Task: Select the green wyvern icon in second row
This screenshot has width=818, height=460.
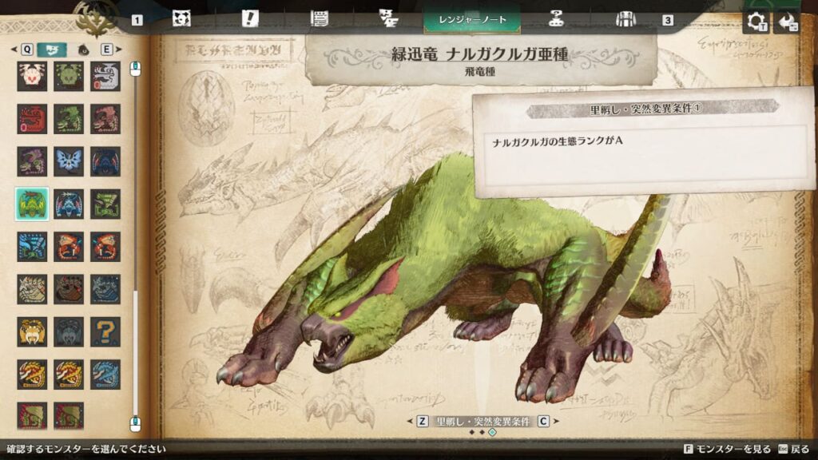Action: 69,118
